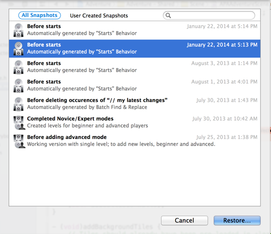Select the All Snapshots filter tab
Viewport: 271px width, 234px height.
[x=39, y=15]
